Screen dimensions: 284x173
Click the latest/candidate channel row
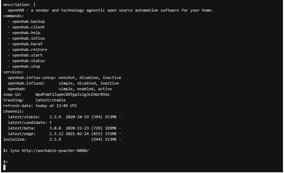tap(29, 122)
